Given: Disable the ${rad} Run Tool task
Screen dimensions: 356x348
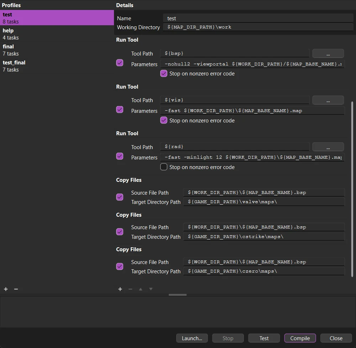Looking at the screenshot, I should (x=120, y=156).
